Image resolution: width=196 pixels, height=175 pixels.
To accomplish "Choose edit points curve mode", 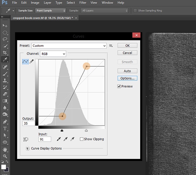I will coord(25,62).
